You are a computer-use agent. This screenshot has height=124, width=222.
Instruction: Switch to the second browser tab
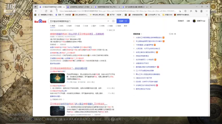(80, 7)
